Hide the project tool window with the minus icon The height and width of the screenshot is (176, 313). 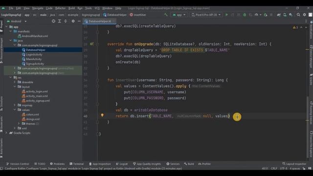coord(79,21)
